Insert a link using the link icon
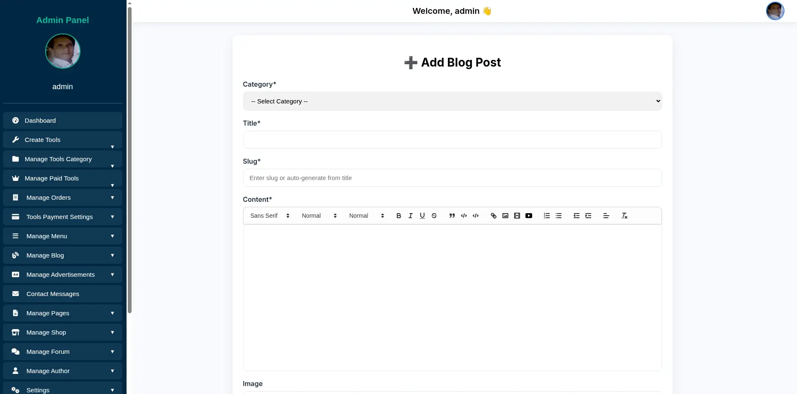The height and width of the screenshot is (394, 797). (493, 216)
